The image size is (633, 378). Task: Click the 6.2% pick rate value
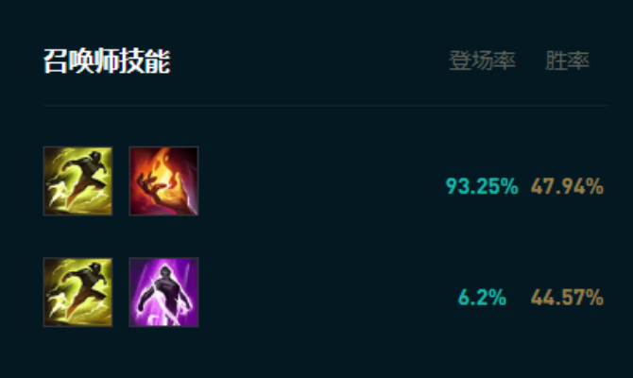point(482,298)
